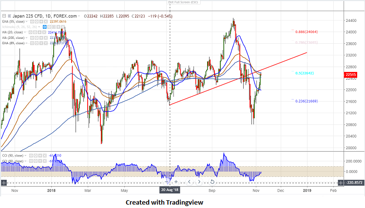
Task: Click plus button beside the -220.8572 label
Action: pos(341,183)
